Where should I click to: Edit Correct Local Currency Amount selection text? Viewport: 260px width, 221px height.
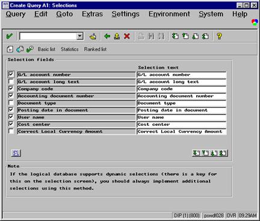(x=182, y=131)
